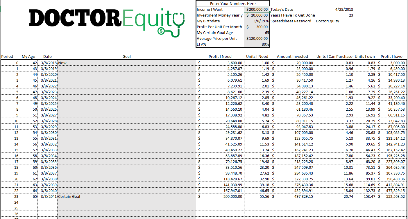Click the 'Units I Need' column header
The height and width of the screenshot is (219, 408).
257,56
